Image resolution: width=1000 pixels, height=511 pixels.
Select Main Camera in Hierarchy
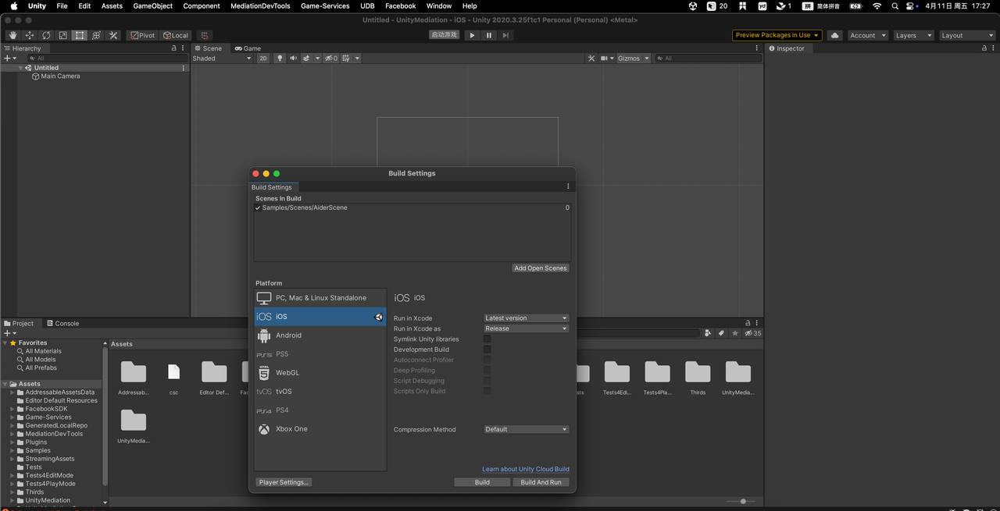tap(60, 76)
